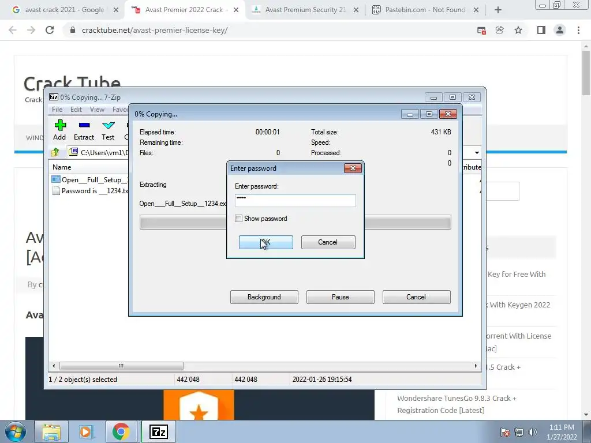591x443 pixels.
Task: Click the scrollbar left arrow in 7-Zip
Action: pyautogui.click(x=54, y=366)
